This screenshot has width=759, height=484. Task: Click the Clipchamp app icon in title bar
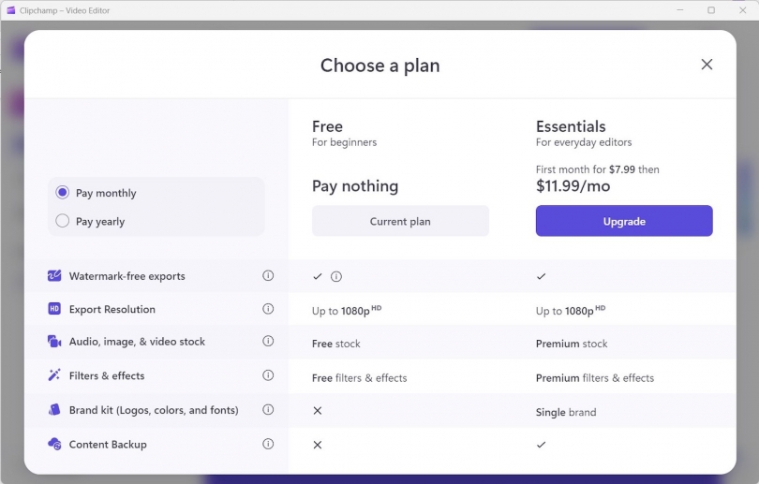[10, 9]
